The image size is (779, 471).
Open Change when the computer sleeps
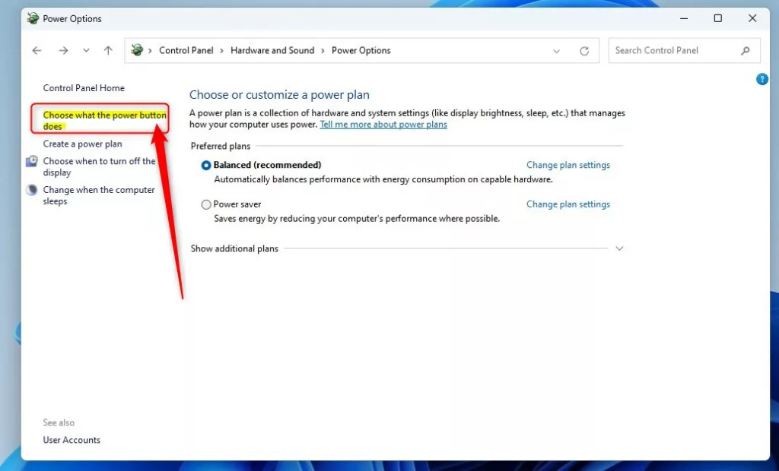click(x=98, y=195)
